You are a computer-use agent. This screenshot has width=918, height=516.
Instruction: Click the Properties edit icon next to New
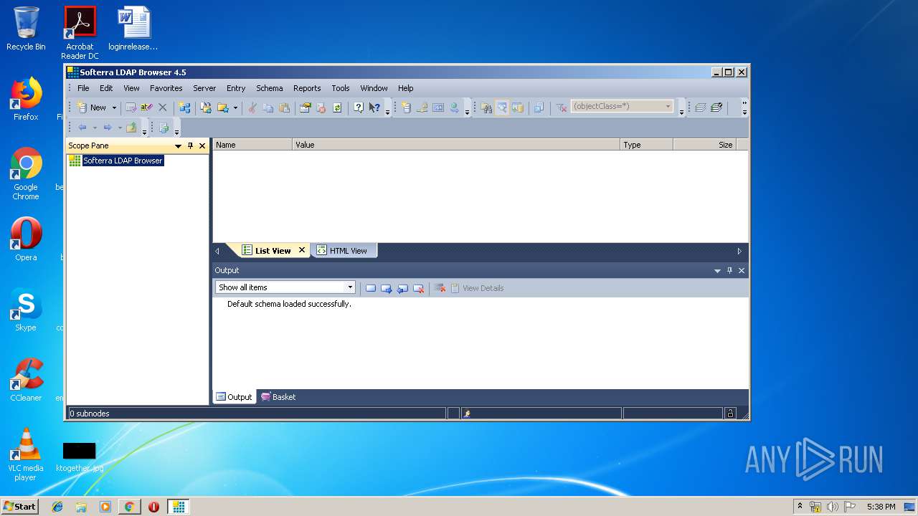[131, 107]
